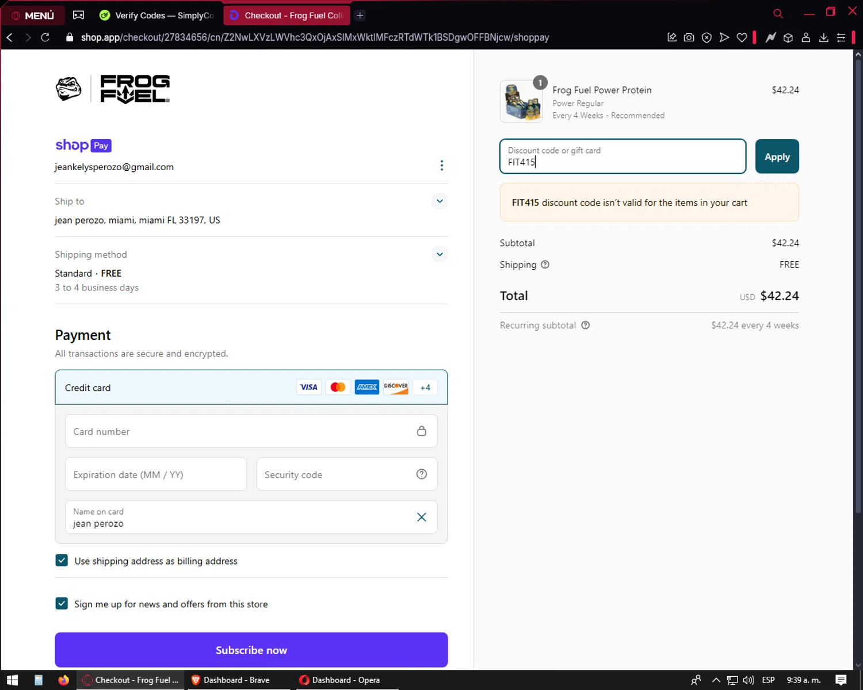Click the Discount code or gift card field

[623, 156]
